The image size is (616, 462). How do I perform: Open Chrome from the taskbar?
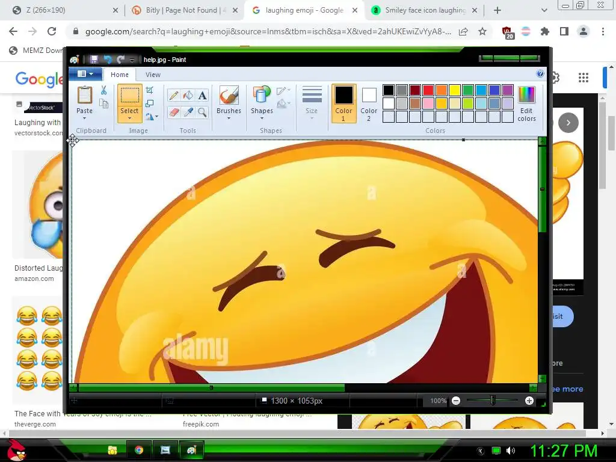click(139, 450)
